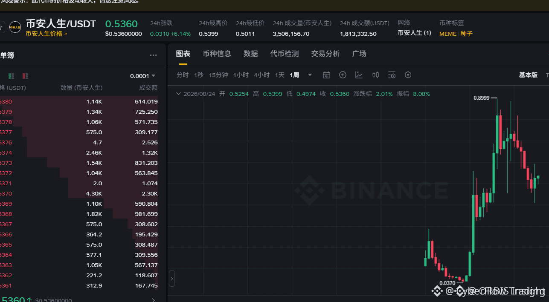Expand the side panel arrow handle left of chart
This screenshot has height=302, width=549.
pyautogui.click(x=172, y=279)
